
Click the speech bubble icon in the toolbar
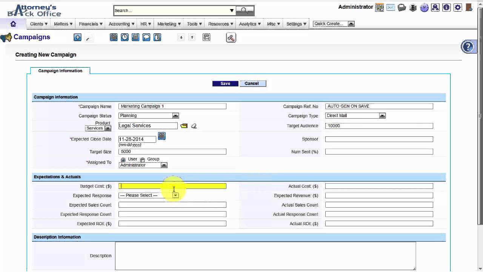click(x=146, y=37)
